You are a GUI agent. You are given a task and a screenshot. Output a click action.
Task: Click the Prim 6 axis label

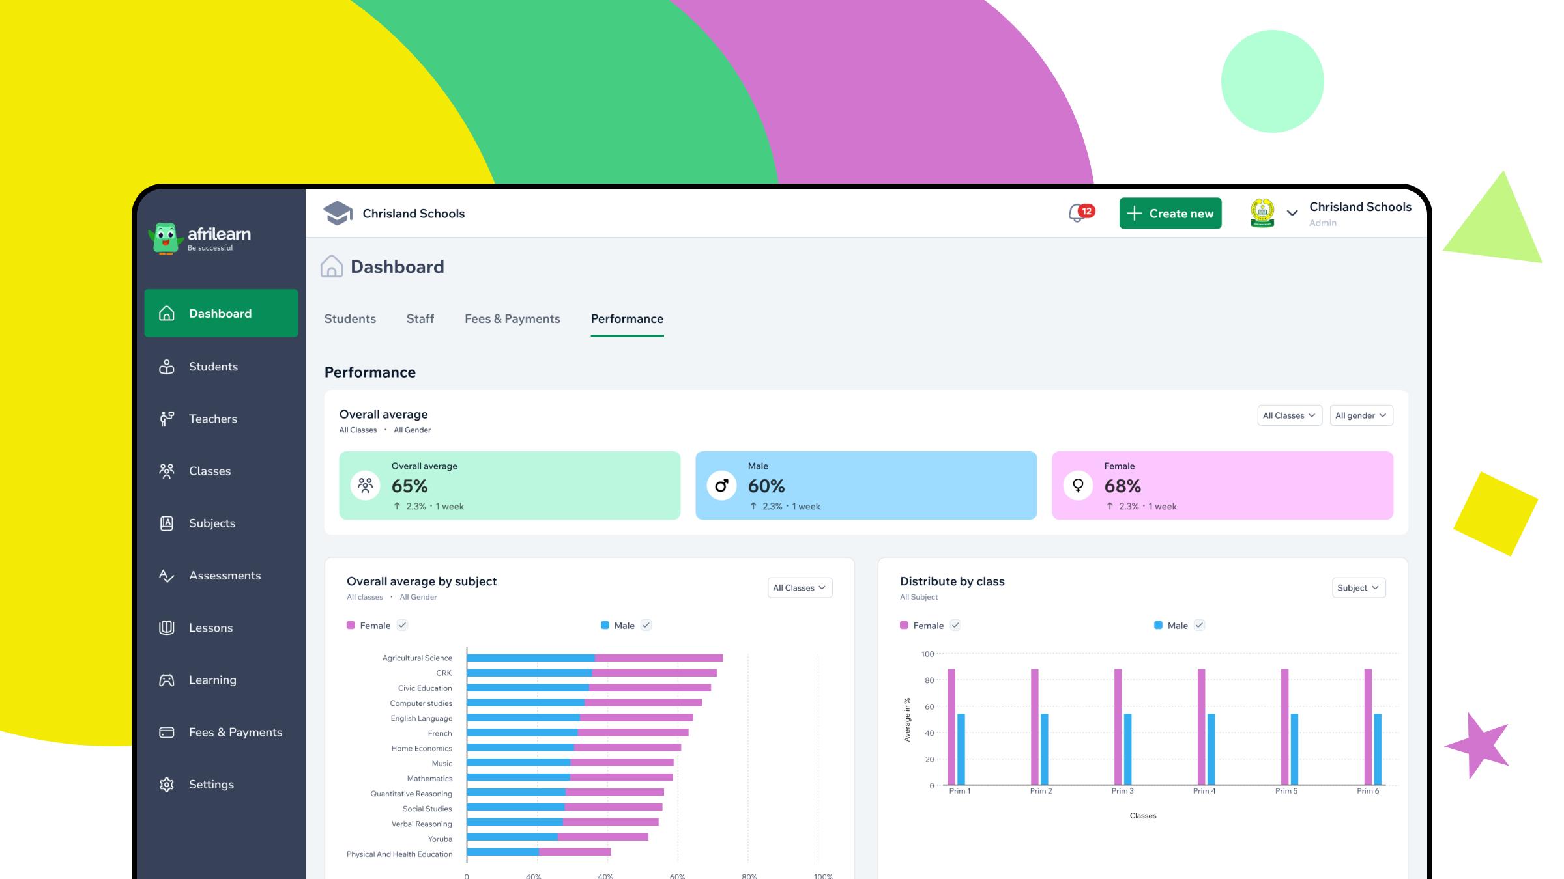tap(1368, 791)
